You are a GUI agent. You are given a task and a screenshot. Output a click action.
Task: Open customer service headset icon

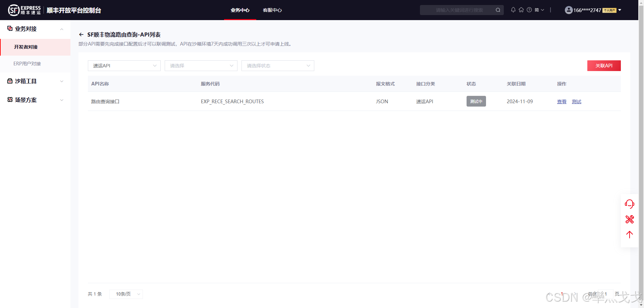click(630, 204)
